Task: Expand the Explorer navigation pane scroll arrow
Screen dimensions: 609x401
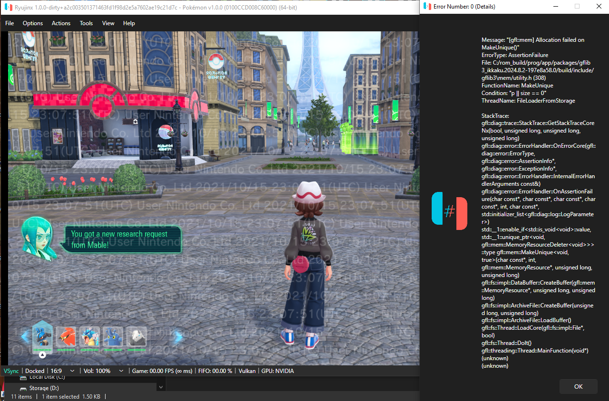Action: (x=161, y=387)
